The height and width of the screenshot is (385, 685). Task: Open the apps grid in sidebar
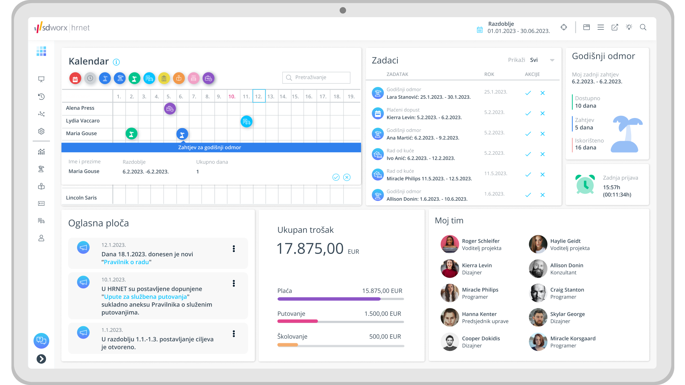coord(41,51)
